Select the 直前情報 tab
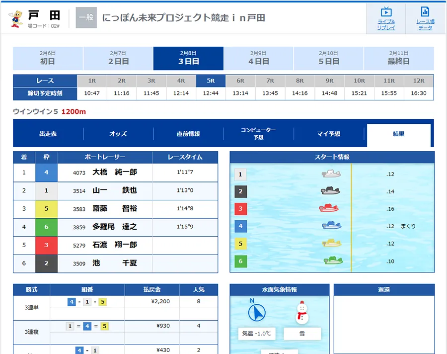 (x=188, y=134)
